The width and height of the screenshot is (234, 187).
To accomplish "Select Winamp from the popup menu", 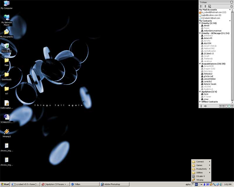I will (200, 180).
